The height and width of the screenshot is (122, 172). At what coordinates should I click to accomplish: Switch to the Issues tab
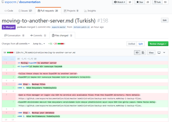(x=25, y=11)
